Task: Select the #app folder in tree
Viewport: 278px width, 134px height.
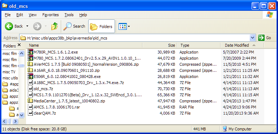Action: tap(10, 84)
